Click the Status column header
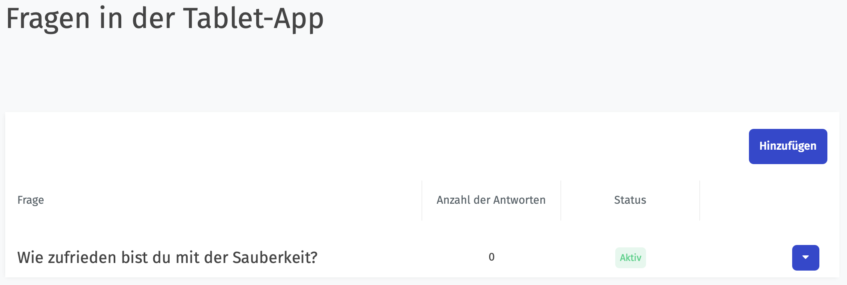 tap(630, 200)
